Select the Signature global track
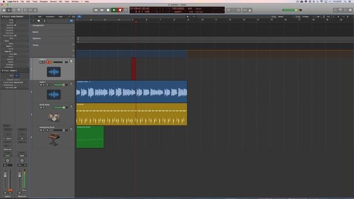Screen dimensions: 354x199 [x=53, y=39]
